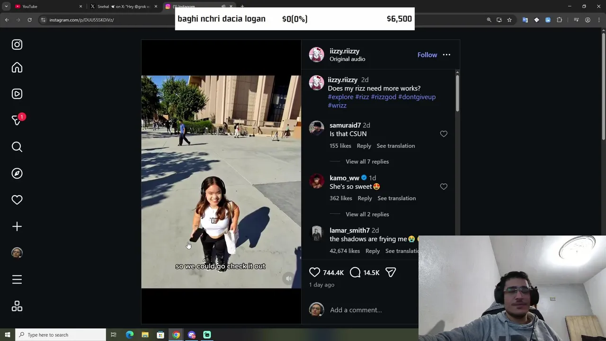Open Notifications heart icon in sidebar
The image size is (606, 341).
(x=17, y=200)
